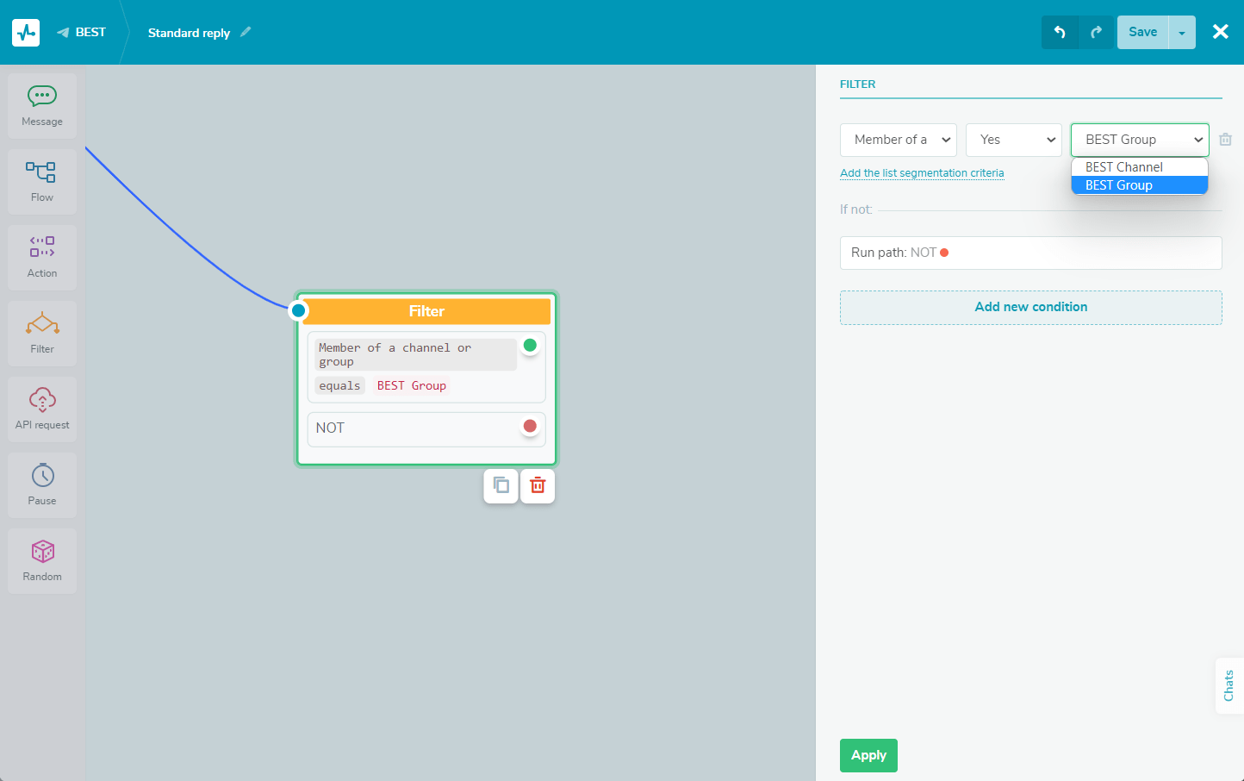Pick the API request block
This screenshot has width=1244, height=781.
pyautogui.click(x=42, y=409)
